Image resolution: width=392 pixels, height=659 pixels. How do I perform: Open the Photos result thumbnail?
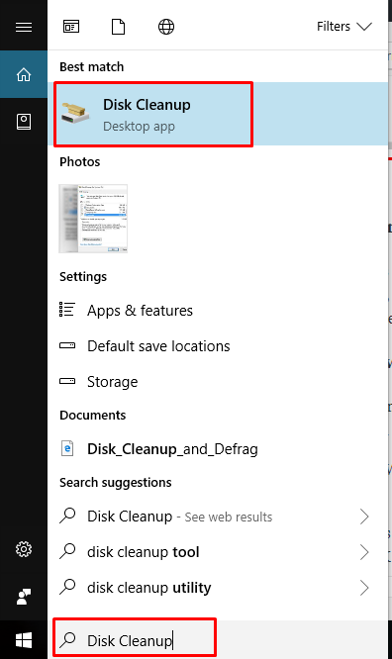pyautogui.click(x=93, y=219)
